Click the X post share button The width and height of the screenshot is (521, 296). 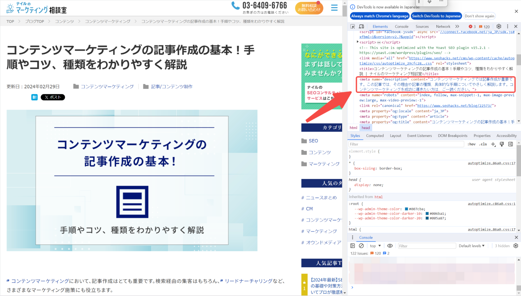53,97
